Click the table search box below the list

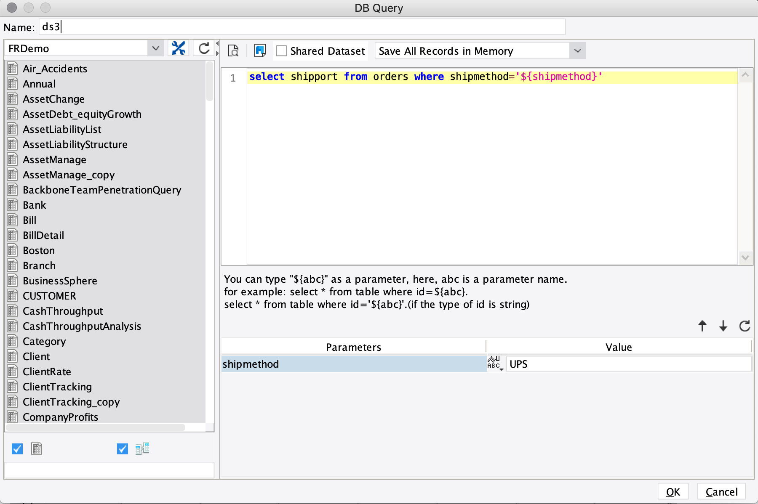109,470
